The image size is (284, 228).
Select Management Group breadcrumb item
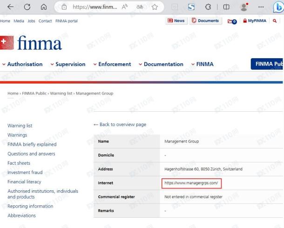[95, 94]
